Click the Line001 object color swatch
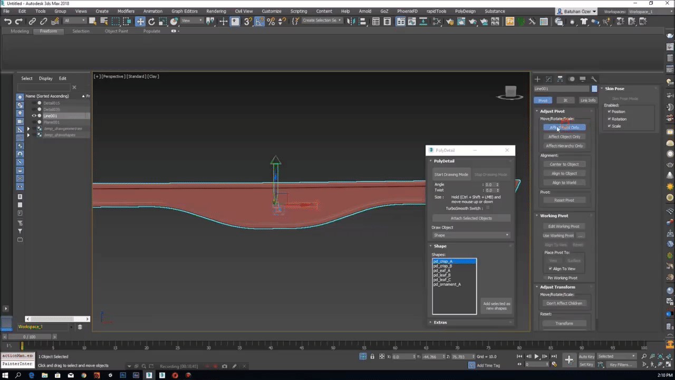This screenshot has height=380, width=675. pos(594,89)
